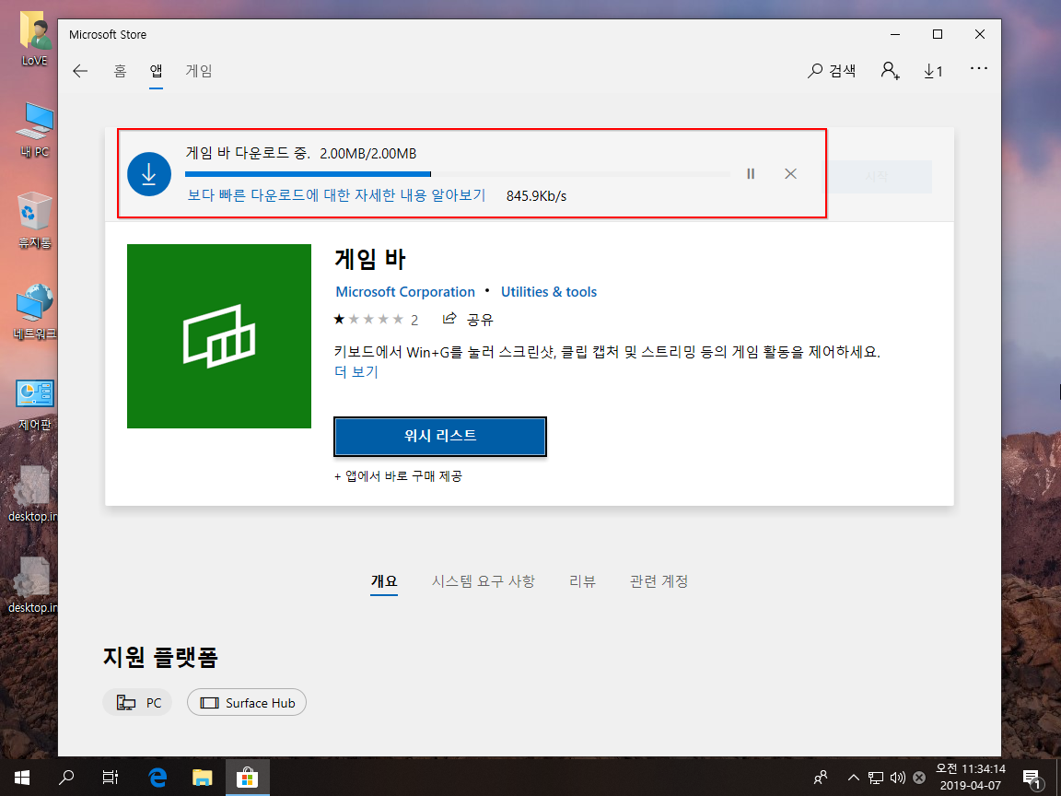
Task: Open the volume speaker tray icon
Action: [897, 777]
